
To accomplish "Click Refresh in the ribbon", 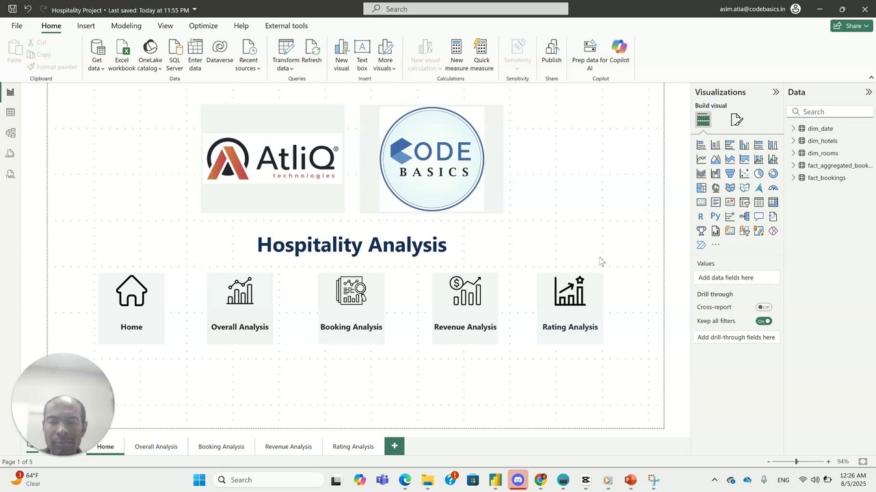I will 312,52.
